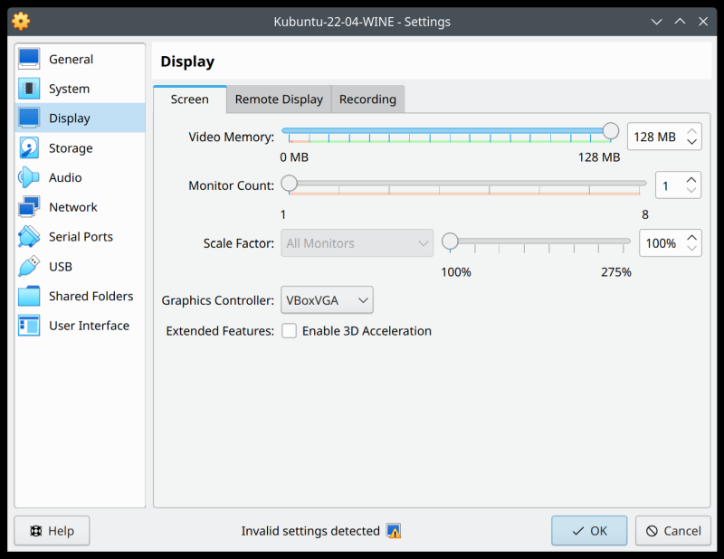Expand the Graphics Controller dropdown
Viewport: 724px width, 559px height.
(328, 300)
